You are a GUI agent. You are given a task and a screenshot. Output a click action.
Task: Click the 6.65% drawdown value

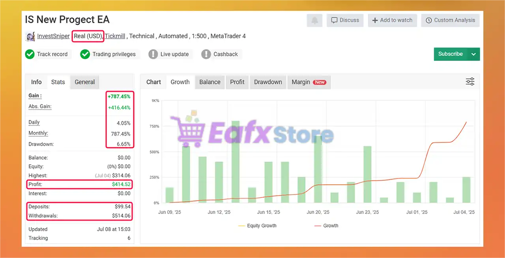tap(123, 144)
